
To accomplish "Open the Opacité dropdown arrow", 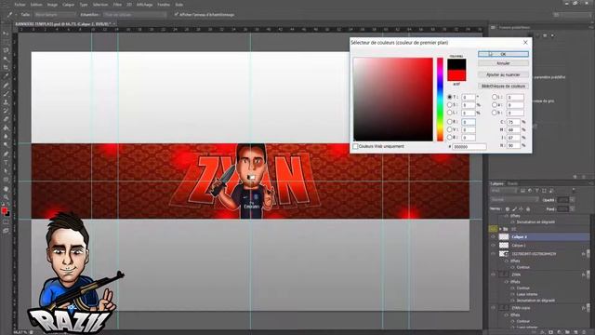I will click(x=573, y=200).
